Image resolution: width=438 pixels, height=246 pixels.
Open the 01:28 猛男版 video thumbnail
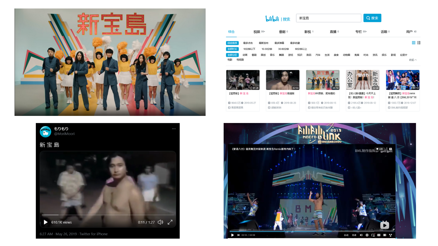click(243, 80)
